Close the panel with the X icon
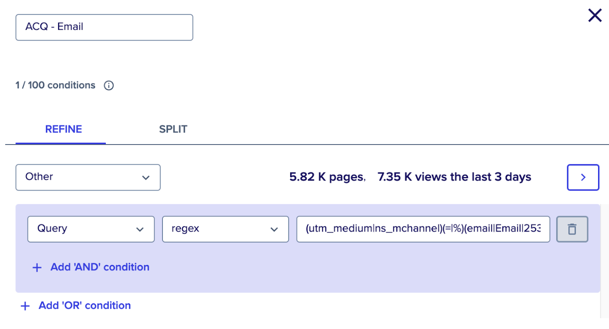 595,16
